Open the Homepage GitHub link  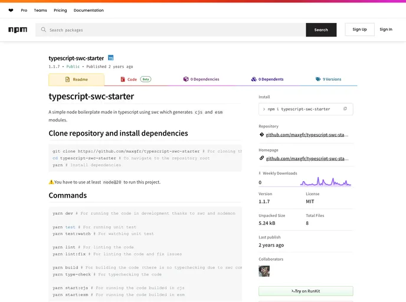pos(307,159)
